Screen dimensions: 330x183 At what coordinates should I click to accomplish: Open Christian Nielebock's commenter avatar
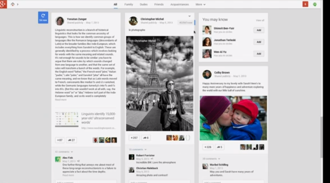132,170
